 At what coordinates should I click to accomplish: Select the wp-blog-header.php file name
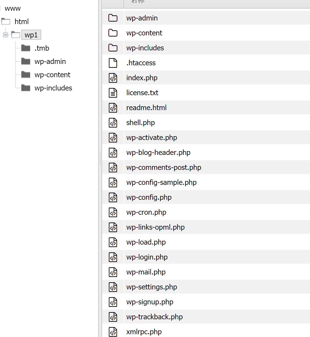158,152
